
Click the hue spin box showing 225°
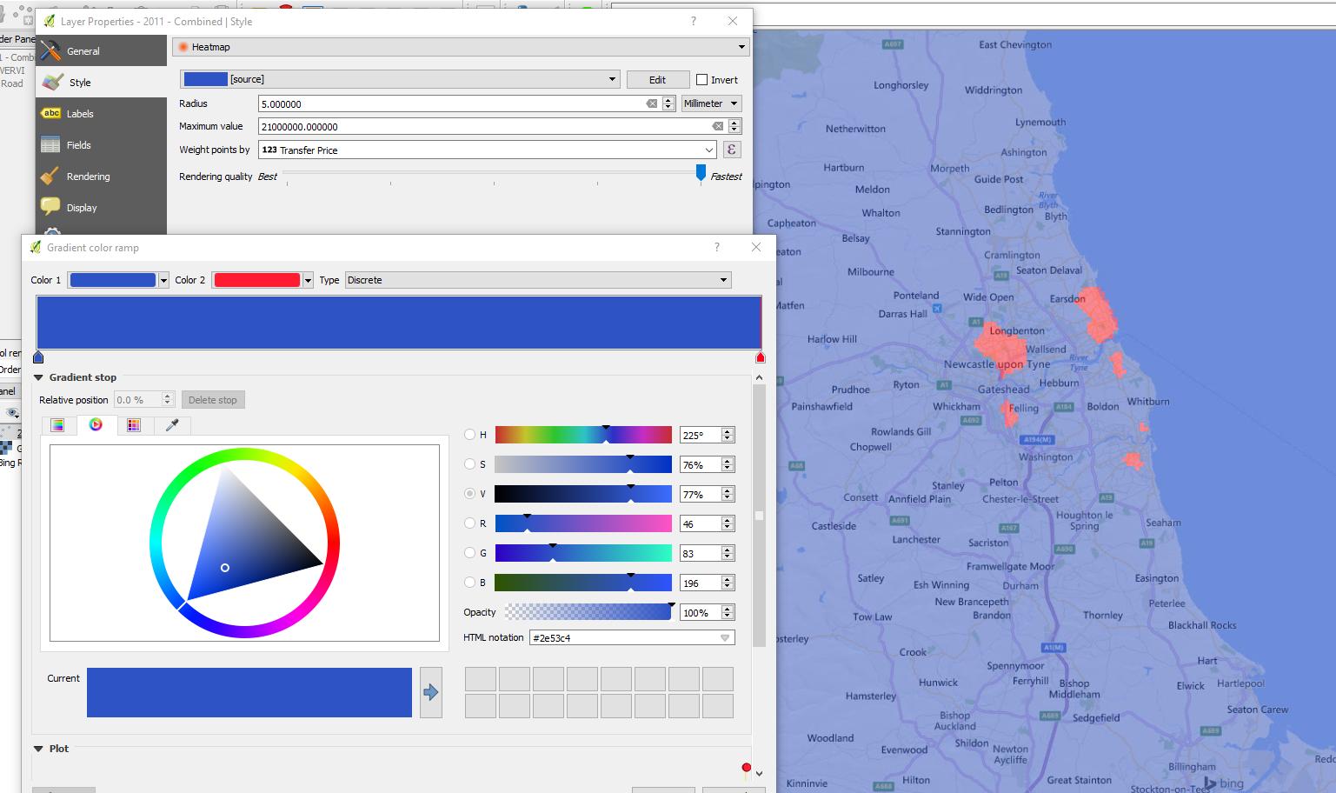[707, 435]
